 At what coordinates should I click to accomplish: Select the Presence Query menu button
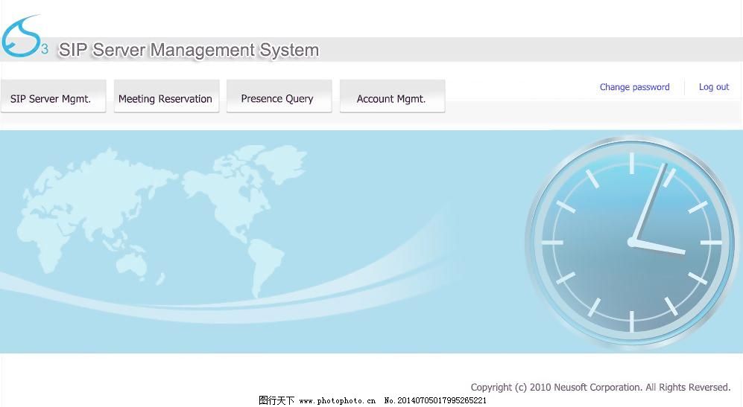pyautogui.click(x=278, y=97)
